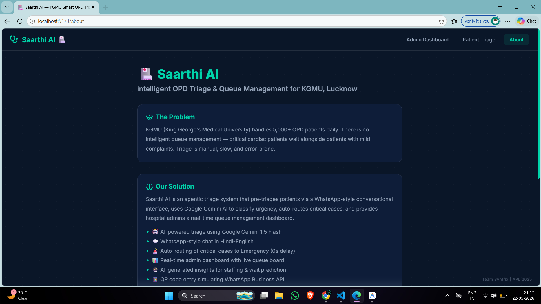Click 'WhatsApp-style chat in Hindi-English' line
The width and height of the screenshot is (541, 304).
tap(207, 241)
